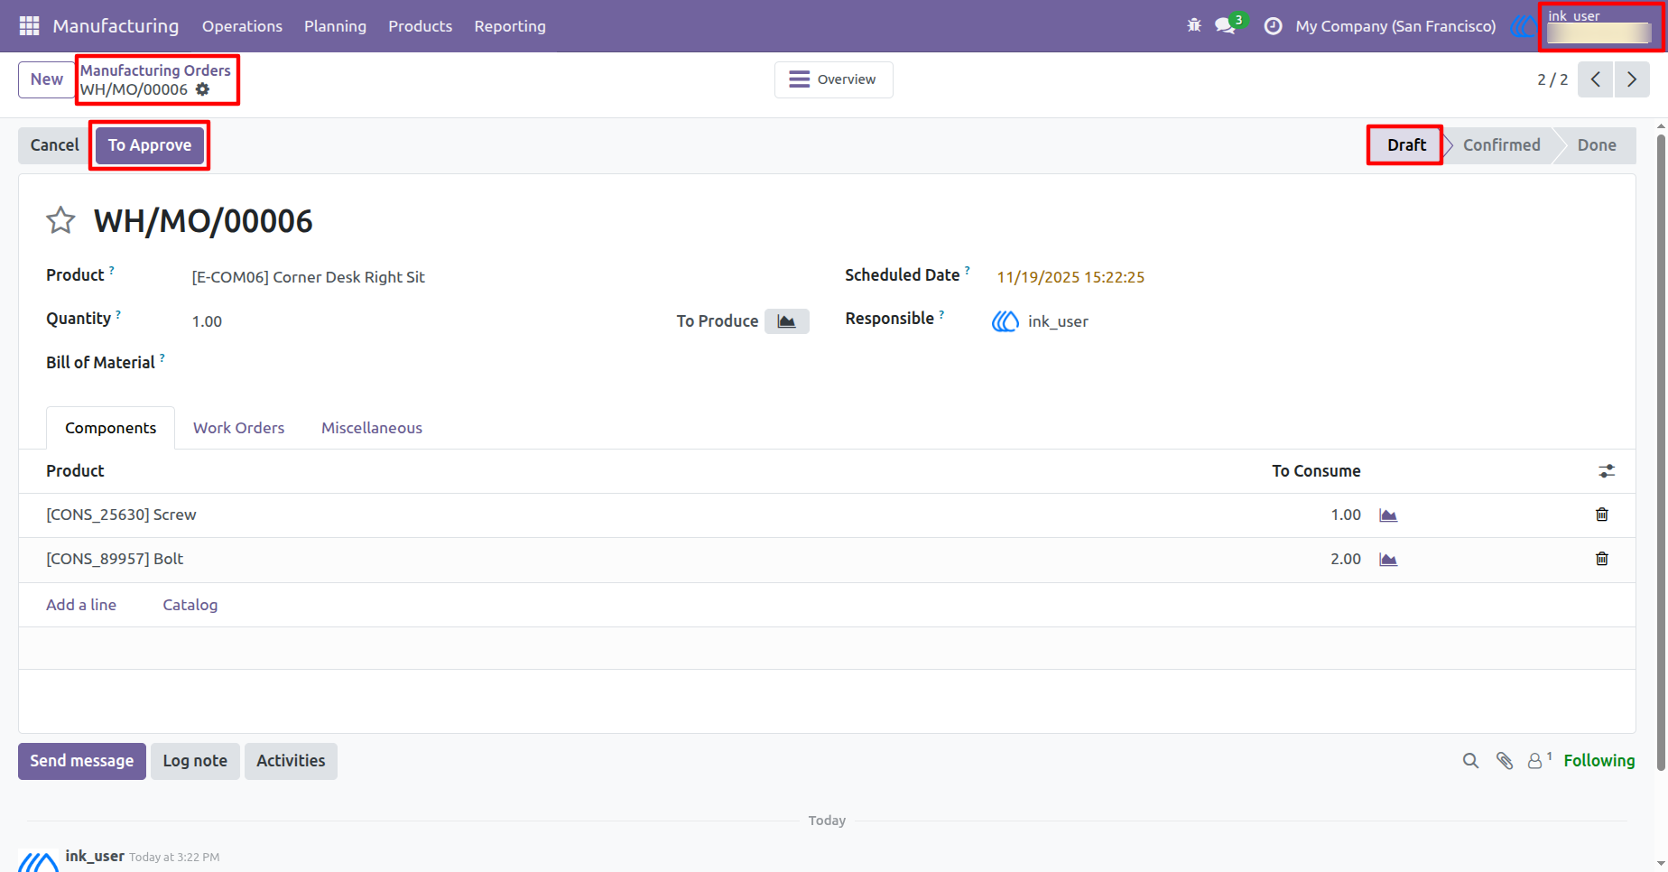Open the apps grid home menu
Screen dimensions: 1668x872
coord(29,26)
